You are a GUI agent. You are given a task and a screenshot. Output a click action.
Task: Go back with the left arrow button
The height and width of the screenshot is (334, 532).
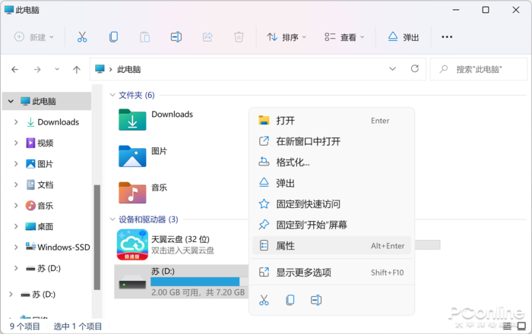pos(15,69)
